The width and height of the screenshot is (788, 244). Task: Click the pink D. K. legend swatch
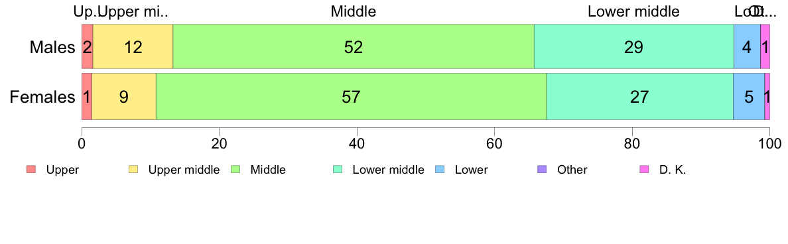click(x=644, y=170)
